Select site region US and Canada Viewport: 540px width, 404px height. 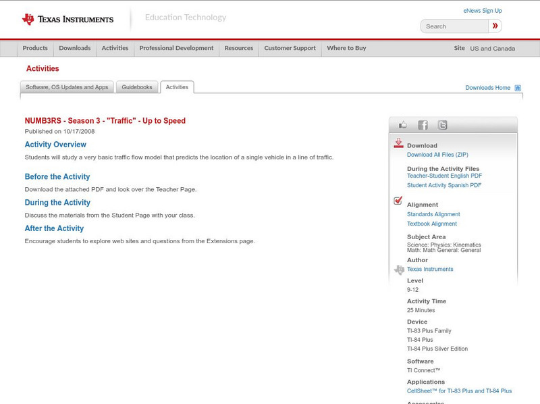(492, 49)
